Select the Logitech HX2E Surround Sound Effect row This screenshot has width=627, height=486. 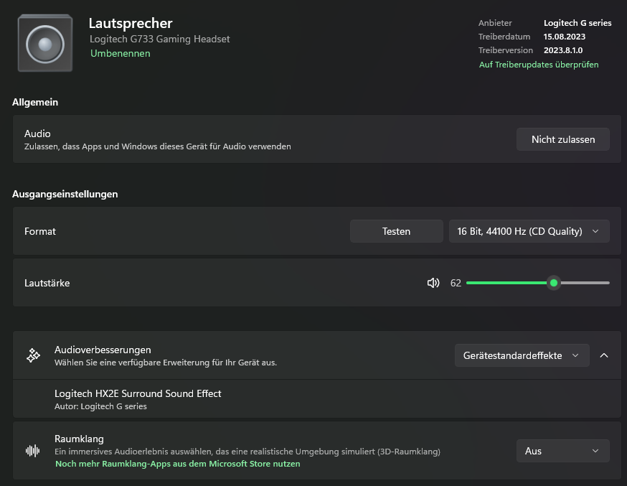(316, 399)
